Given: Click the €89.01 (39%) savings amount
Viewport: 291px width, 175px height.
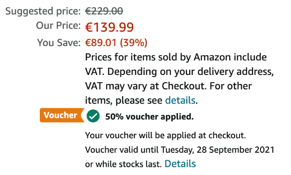Looking at the screenshot, I should 116,43.
